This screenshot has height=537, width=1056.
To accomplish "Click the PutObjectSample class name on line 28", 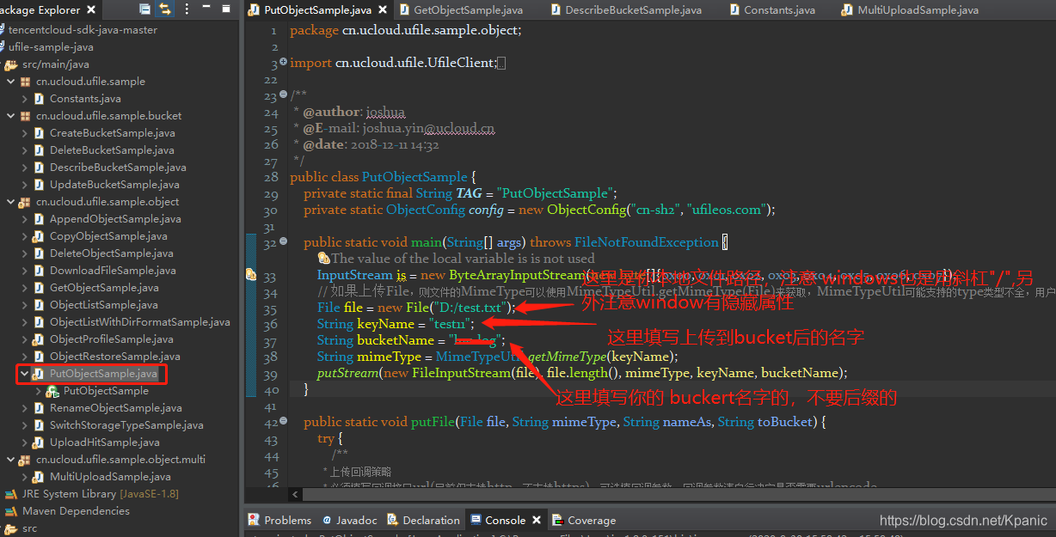I will [x=414, y=177].
